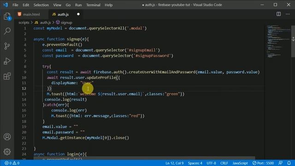The image size is (295, 166).
Task: Open the Edit menu
Action: 26,5
